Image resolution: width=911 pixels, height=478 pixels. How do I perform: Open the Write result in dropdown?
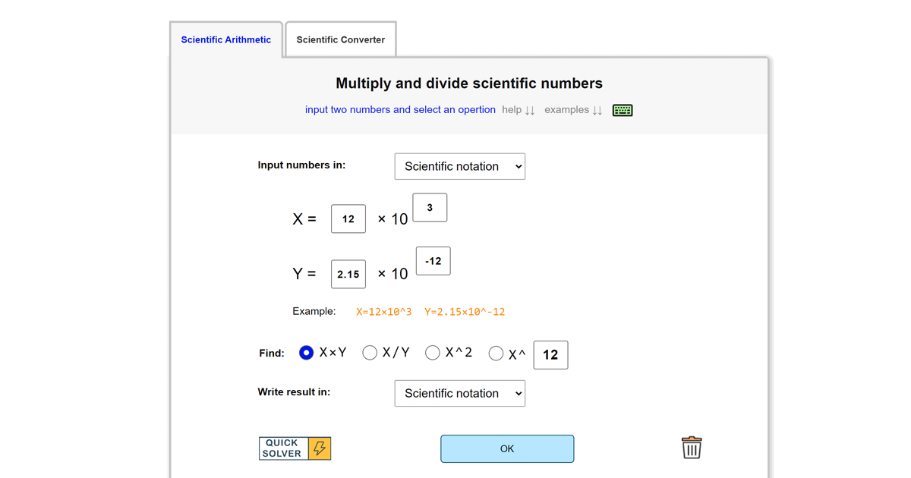pyautogui.click(x=459, y=393)
